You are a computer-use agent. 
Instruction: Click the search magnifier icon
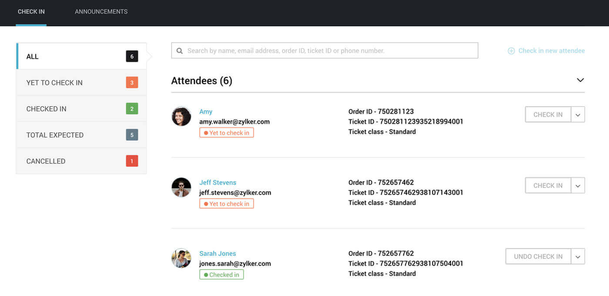pos(180,51)
